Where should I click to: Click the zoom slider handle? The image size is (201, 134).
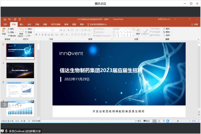tap(178, 121)
